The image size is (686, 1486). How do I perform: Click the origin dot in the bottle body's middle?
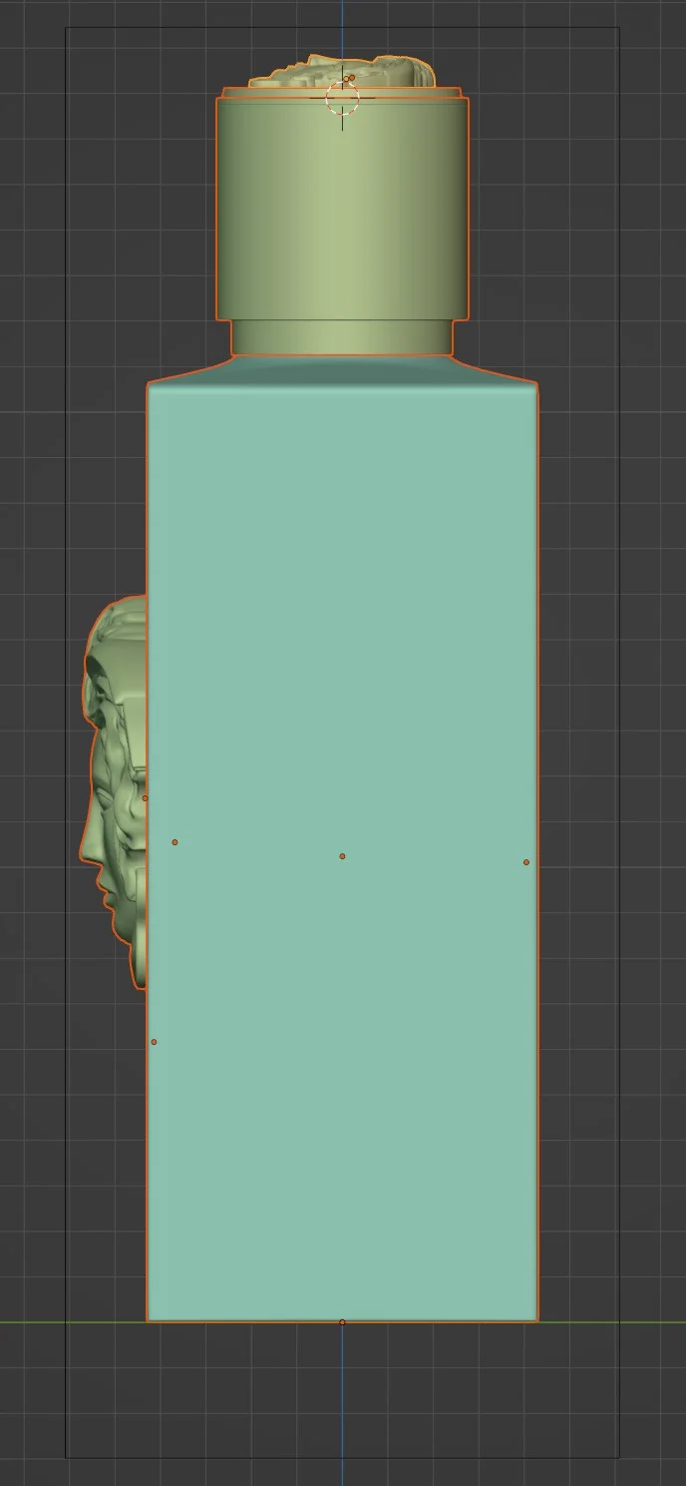(x=342, y=856)
